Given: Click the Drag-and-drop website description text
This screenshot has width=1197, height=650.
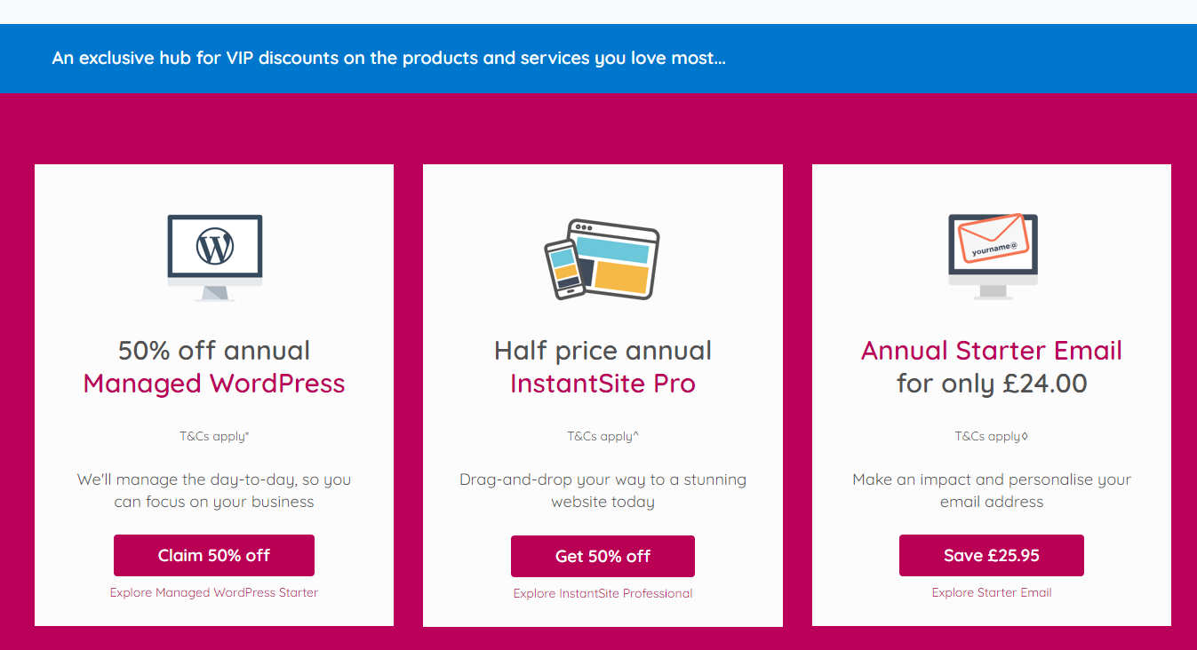Looking at the screenshot, I should coord(602,490).
